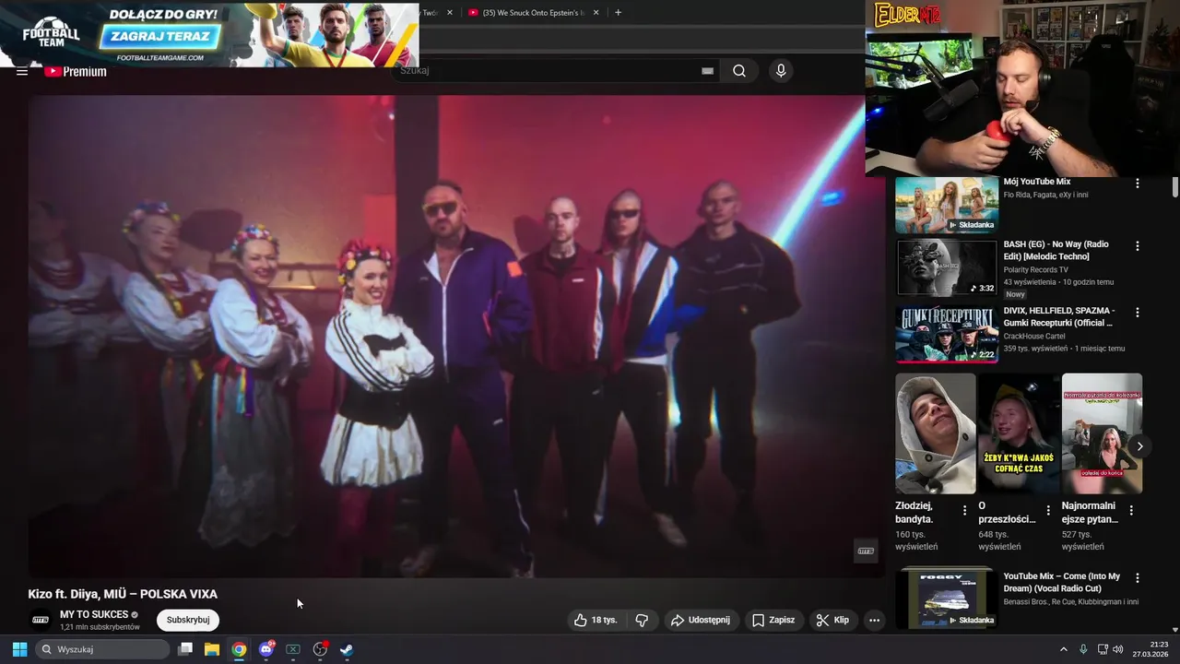Click the sidebar vertical scrollbar
Viewport: 1180px width, 664px height.
pos(1174,187)
